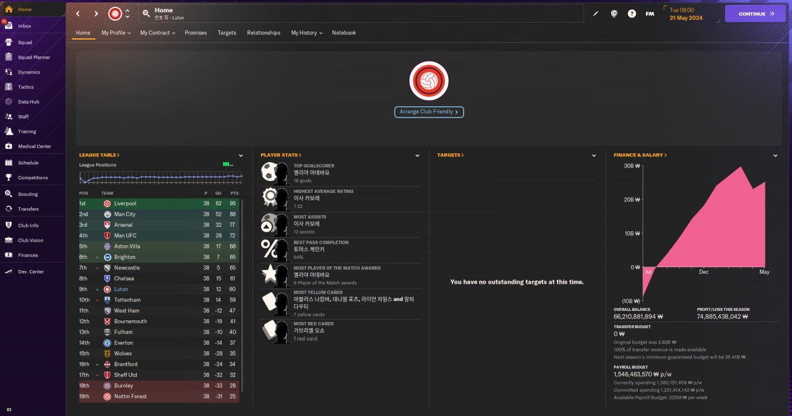Image resolution: width=792 pixels, height=416 pixels.
Task: Click the Most Red Cards stat entry
Action: coord(340,331)
